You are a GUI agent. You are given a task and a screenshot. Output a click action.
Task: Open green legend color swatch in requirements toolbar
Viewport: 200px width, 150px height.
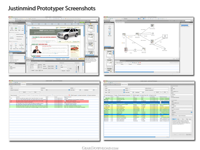(x=132, y=95)
